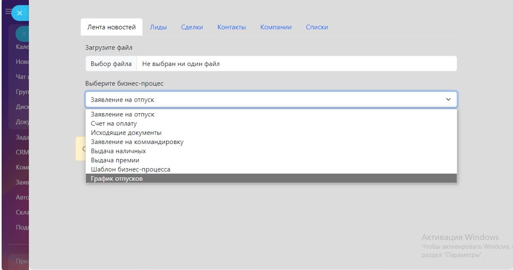Select Выдача премии from the list

115,160
